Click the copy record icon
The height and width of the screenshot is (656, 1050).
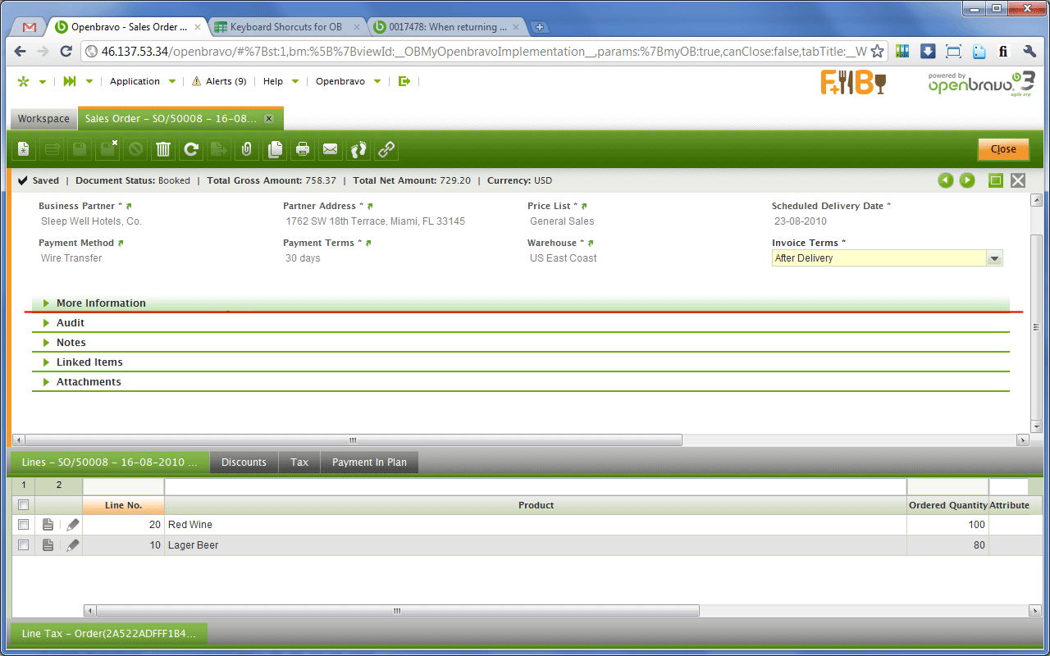pyautogui.click(x=275, y=149)
